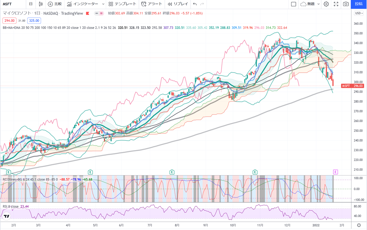Click the 比較 compare symbol button

55,4
